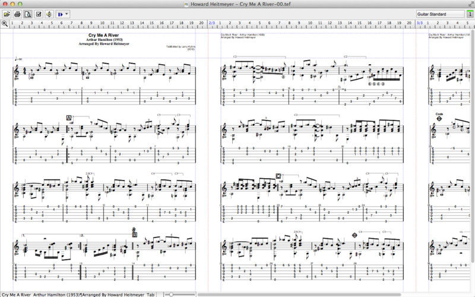Print the score using the printer icon

tap(18, 14)
